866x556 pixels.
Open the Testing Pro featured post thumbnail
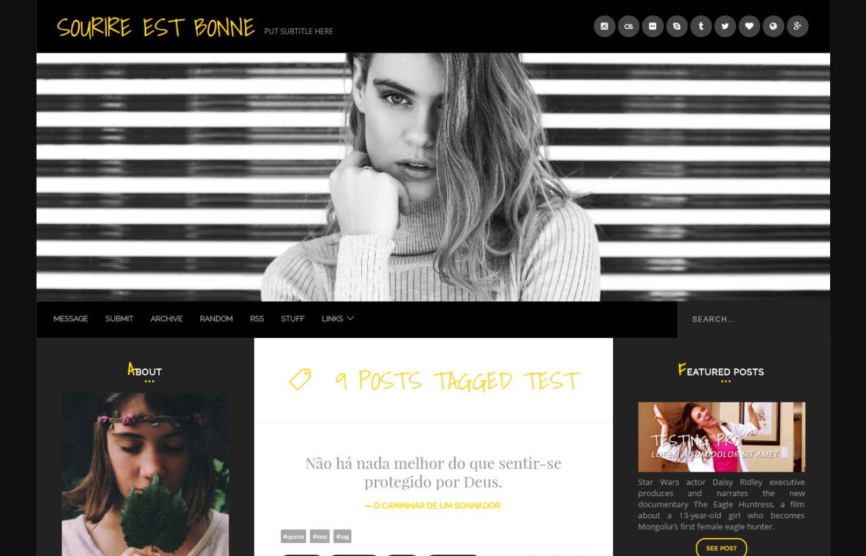pyautogui.click(x=721, y=436)
